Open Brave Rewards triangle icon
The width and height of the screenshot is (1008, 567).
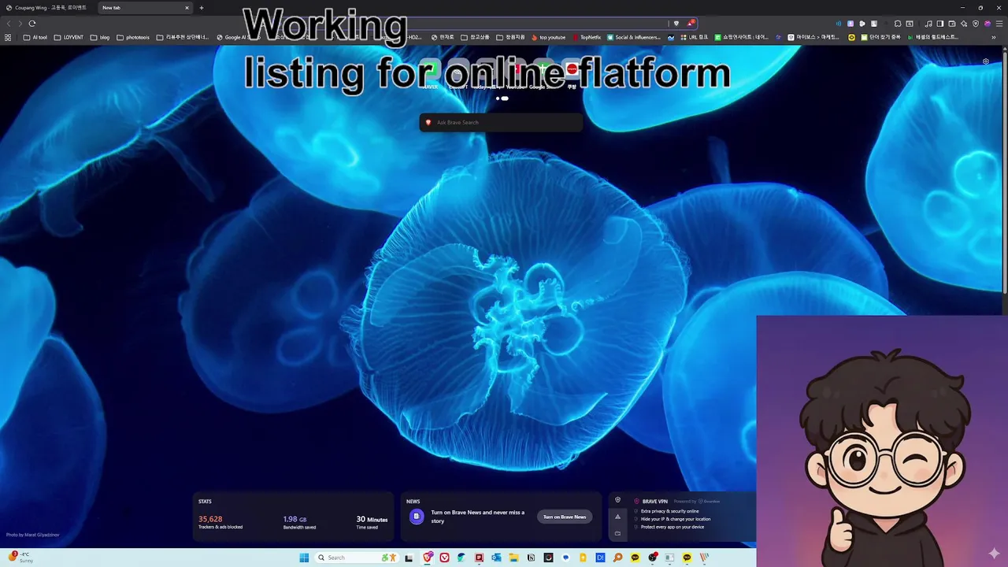[x=691, y=24]
